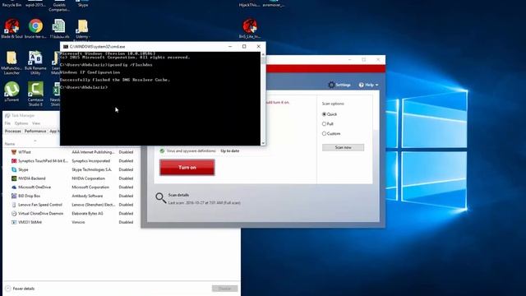Click the command prompt scrollbar down arrow

click(263, 143)
